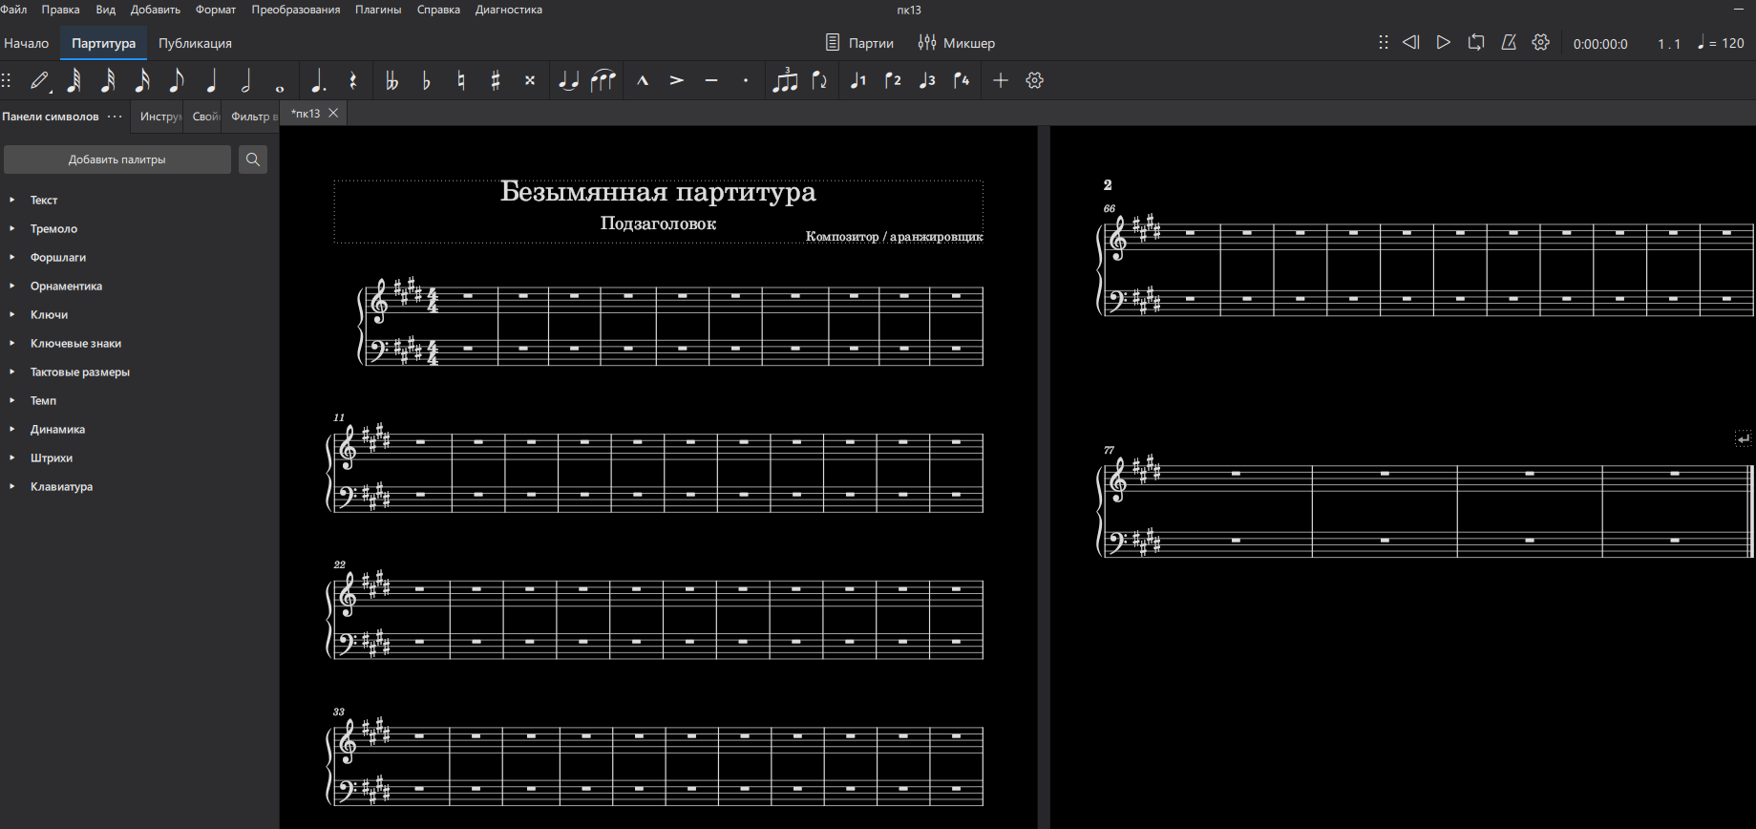Open playback settings gear

[x=1541, y=43]
